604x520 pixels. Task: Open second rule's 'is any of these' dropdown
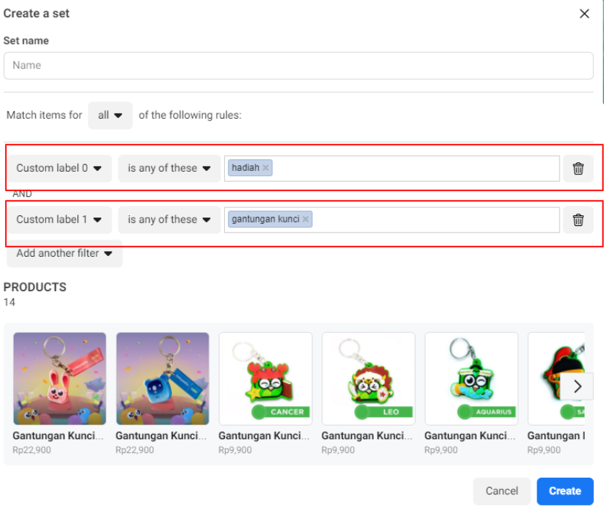pos(169,220)
